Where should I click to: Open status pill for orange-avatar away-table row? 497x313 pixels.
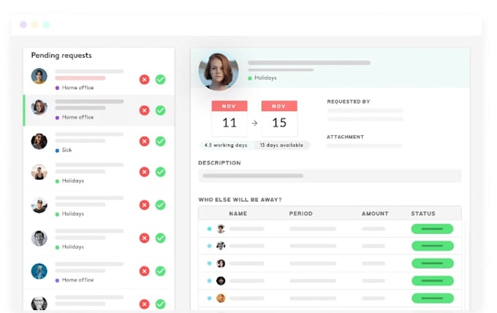tap(432, 298)
